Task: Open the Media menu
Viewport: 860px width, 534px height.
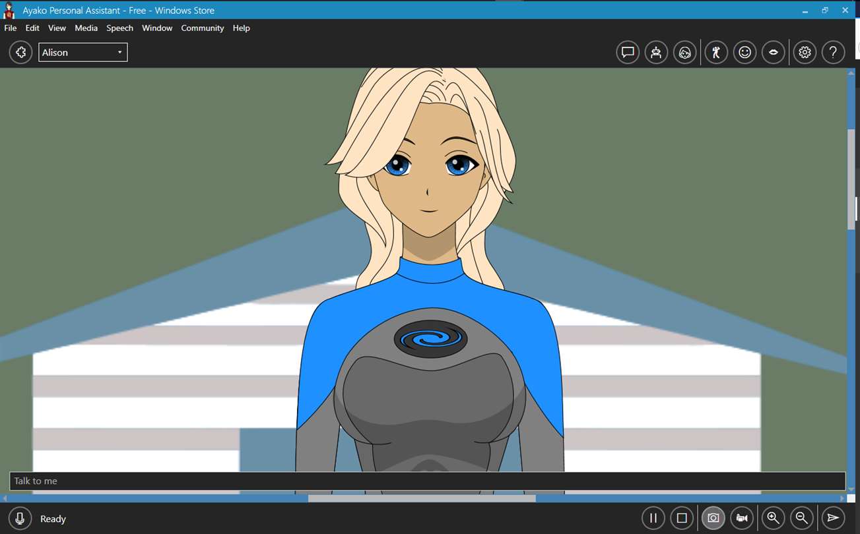Action: (x=86, y=28)
